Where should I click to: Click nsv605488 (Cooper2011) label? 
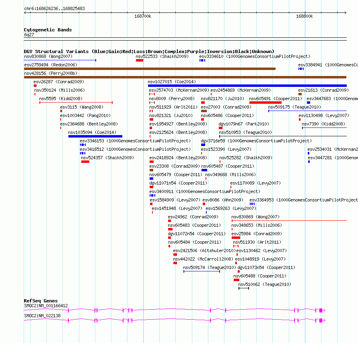point(260,276)
